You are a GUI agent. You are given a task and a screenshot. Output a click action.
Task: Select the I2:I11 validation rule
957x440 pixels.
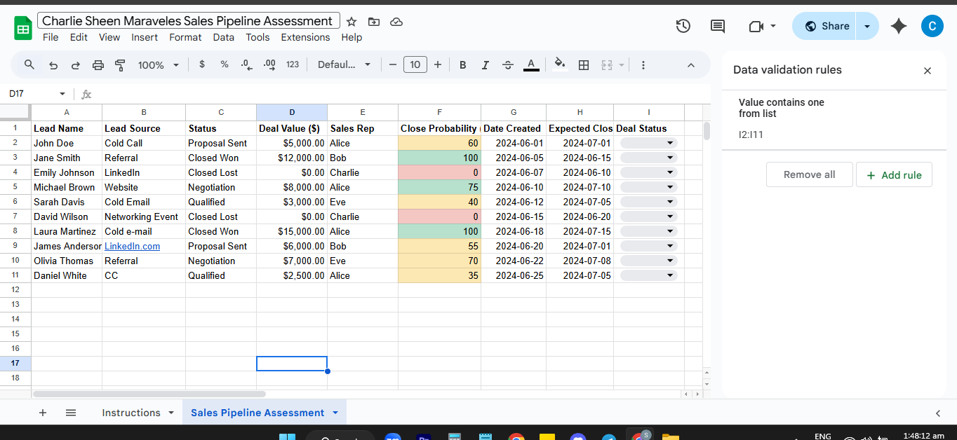[x=834, y=118]
